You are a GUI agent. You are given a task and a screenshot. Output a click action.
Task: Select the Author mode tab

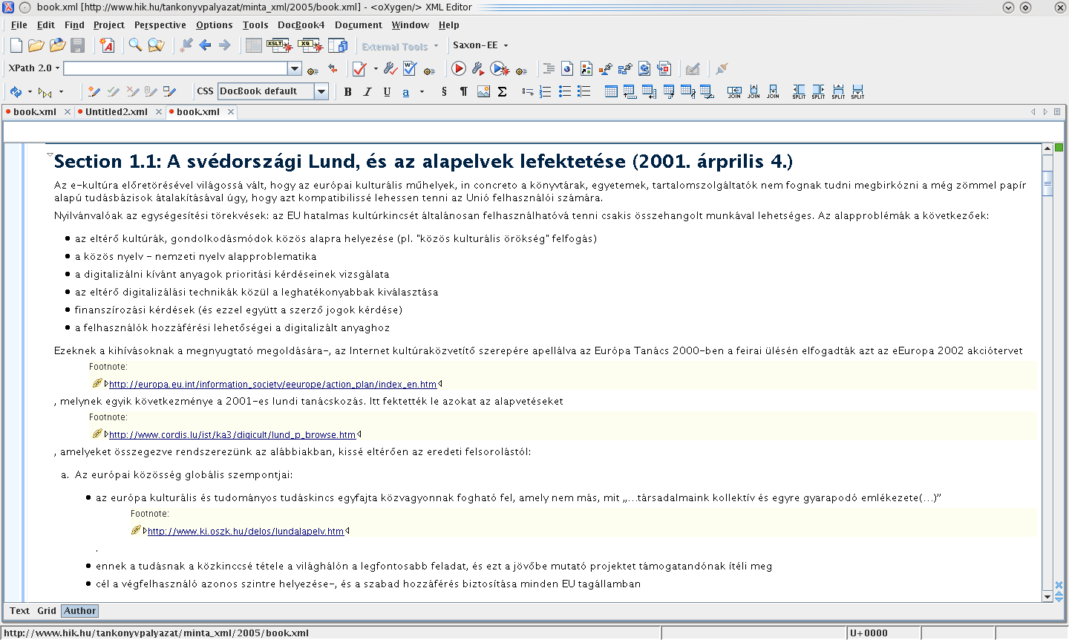coord(79,611)
